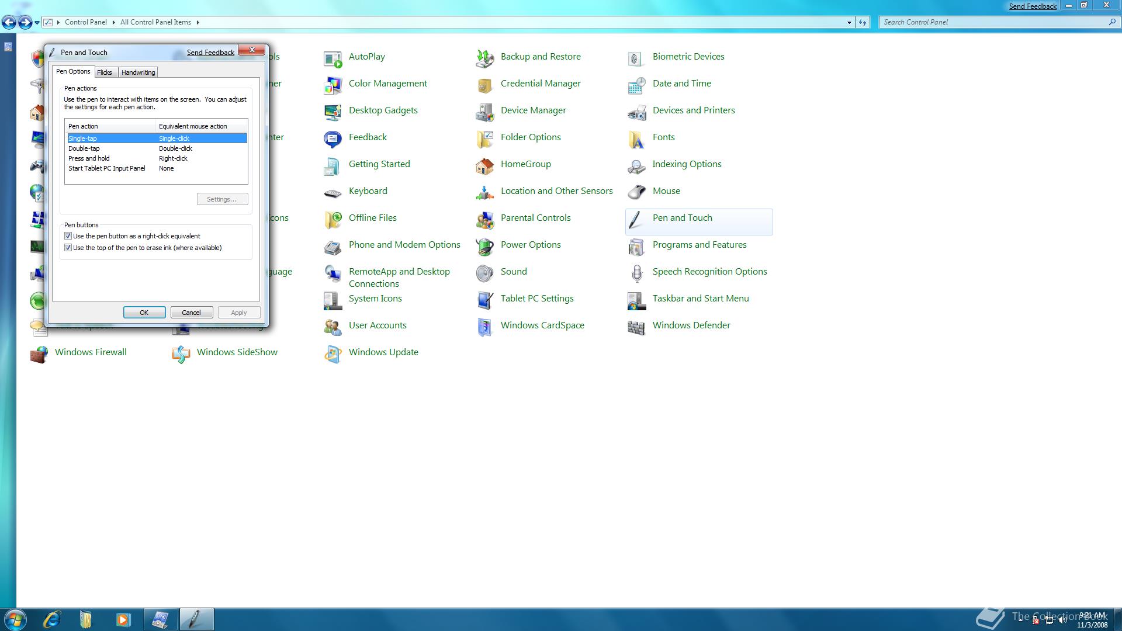Open the Power Options icon

(484, 247)
